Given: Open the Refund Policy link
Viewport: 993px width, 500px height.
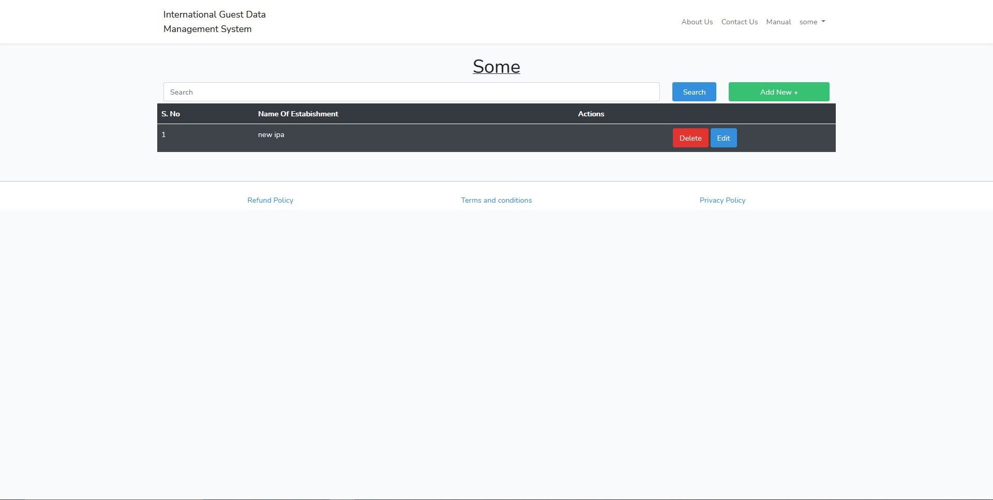Looking at the screenshot, I should 270,200.
